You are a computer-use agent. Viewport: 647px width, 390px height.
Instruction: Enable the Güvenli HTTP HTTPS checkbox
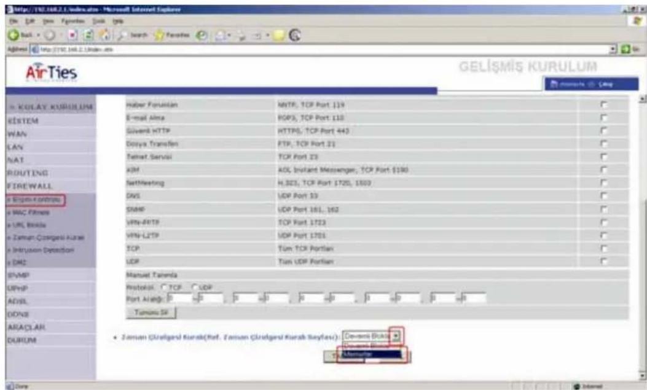click(603, 131)
